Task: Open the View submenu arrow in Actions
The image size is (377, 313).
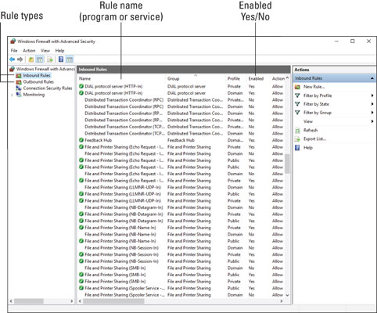Action: (x=372, y=121)
